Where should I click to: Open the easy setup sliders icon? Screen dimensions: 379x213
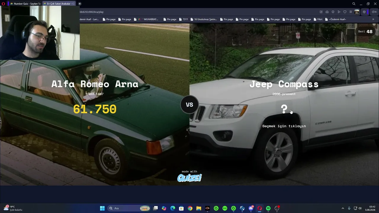(351, 12)
